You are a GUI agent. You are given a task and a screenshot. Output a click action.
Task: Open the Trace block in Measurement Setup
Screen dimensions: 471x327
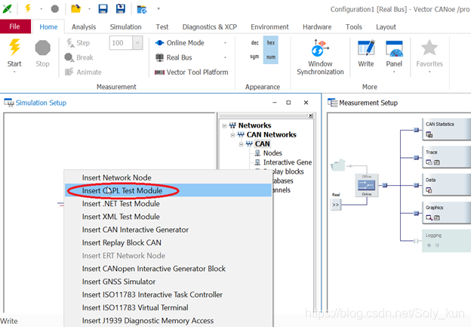coord(446,157)
